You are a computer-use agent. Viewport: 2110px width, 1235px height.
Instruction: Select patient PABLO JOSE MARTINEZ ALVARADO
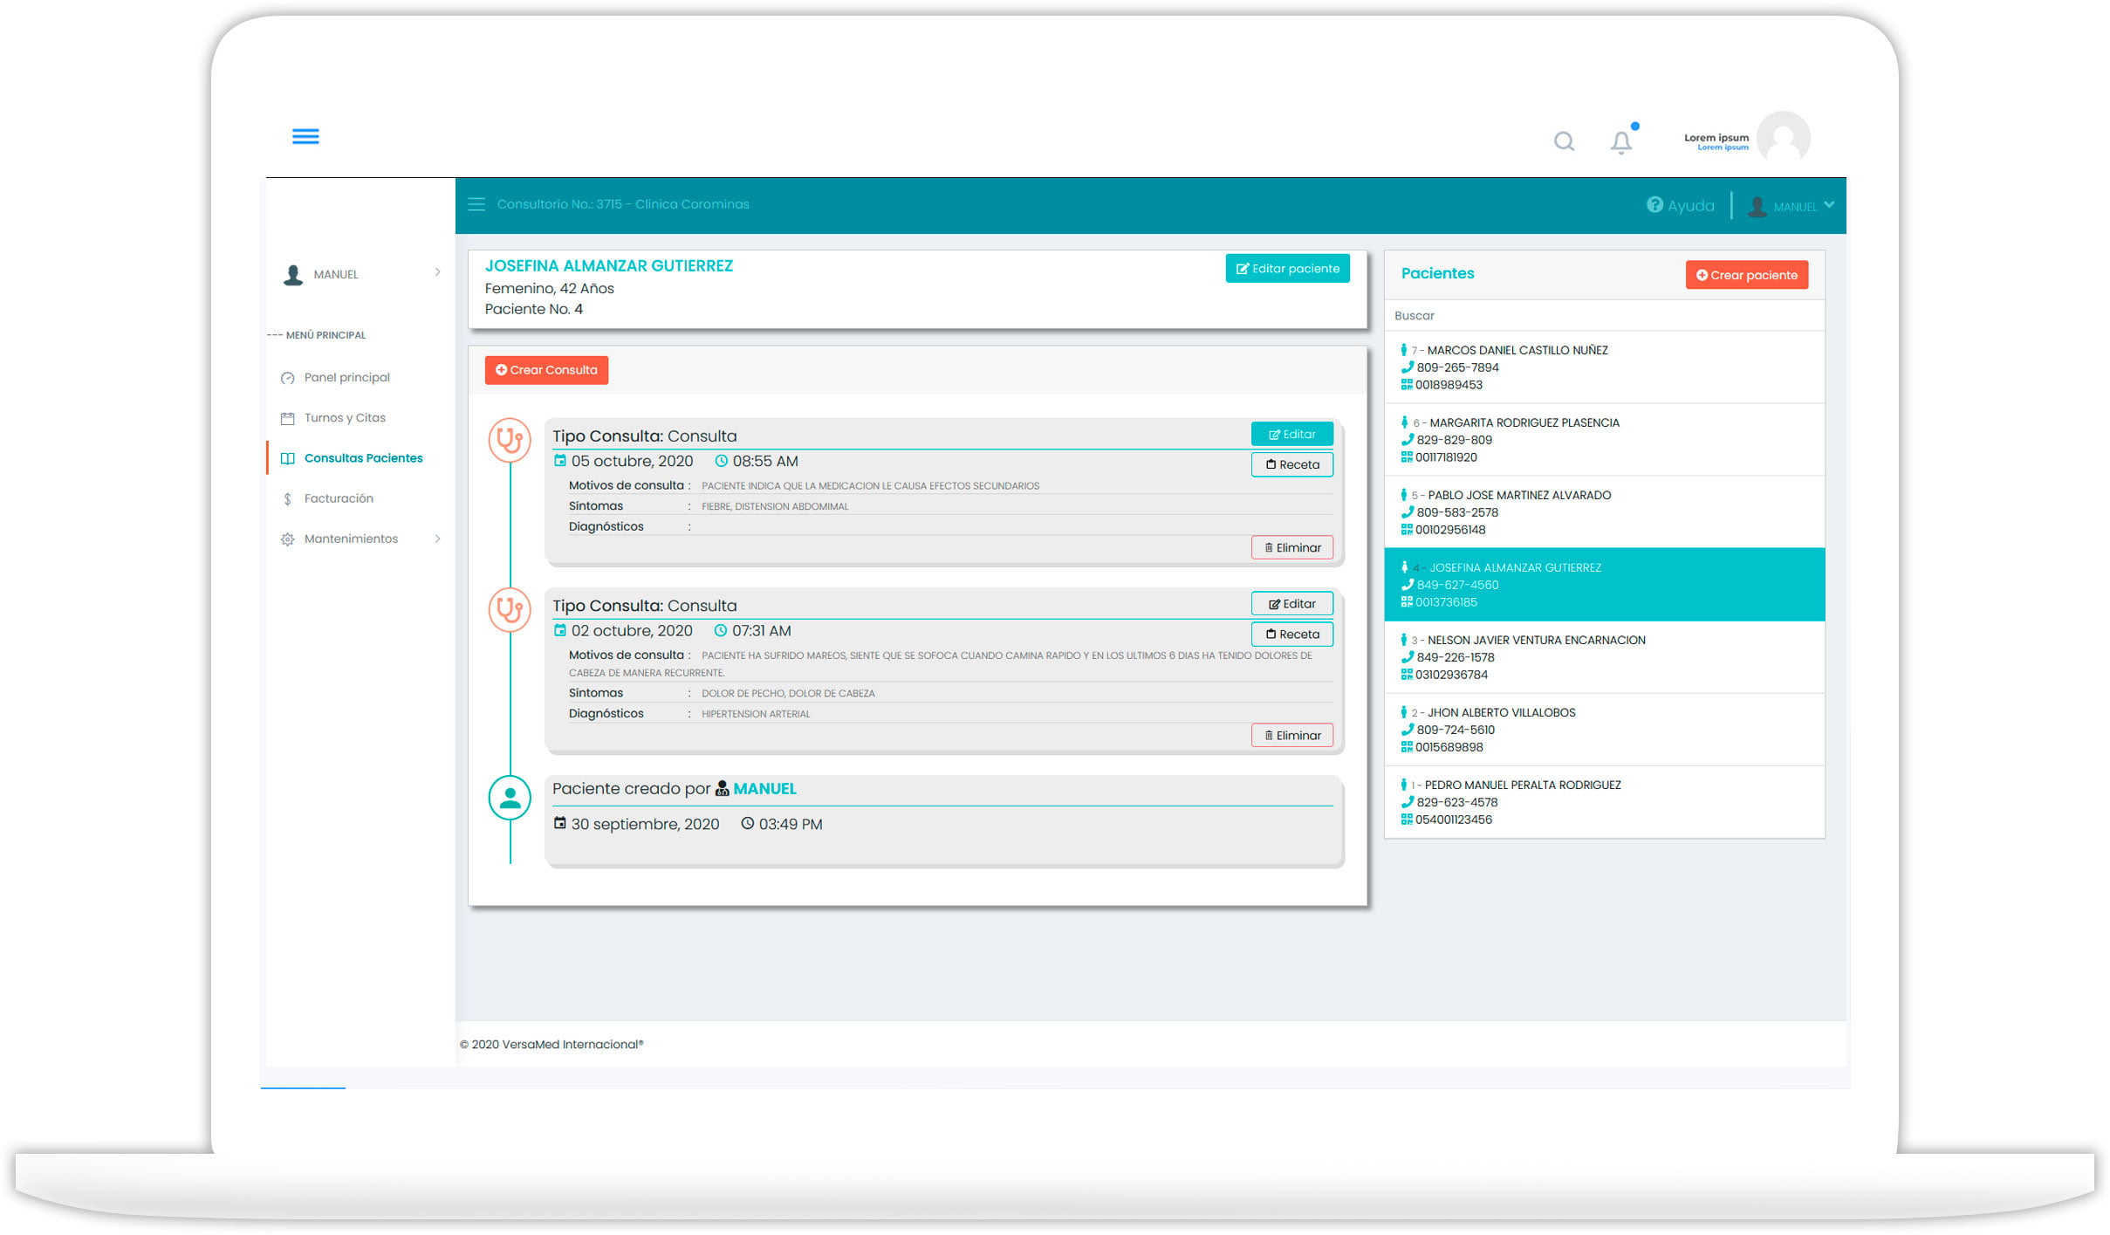click(1604, 512)
